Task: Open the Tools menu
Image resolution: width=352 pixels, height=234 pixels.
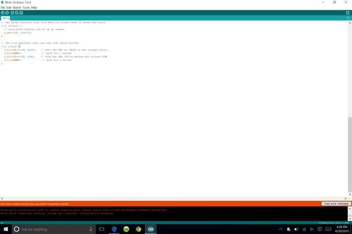Action: tap(26, 8)
